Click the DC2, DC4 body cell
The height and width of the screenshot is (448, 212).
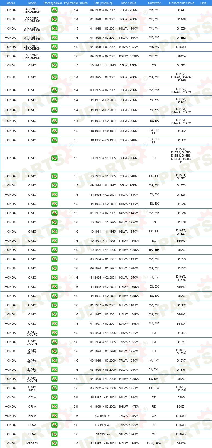coord(154,443)
